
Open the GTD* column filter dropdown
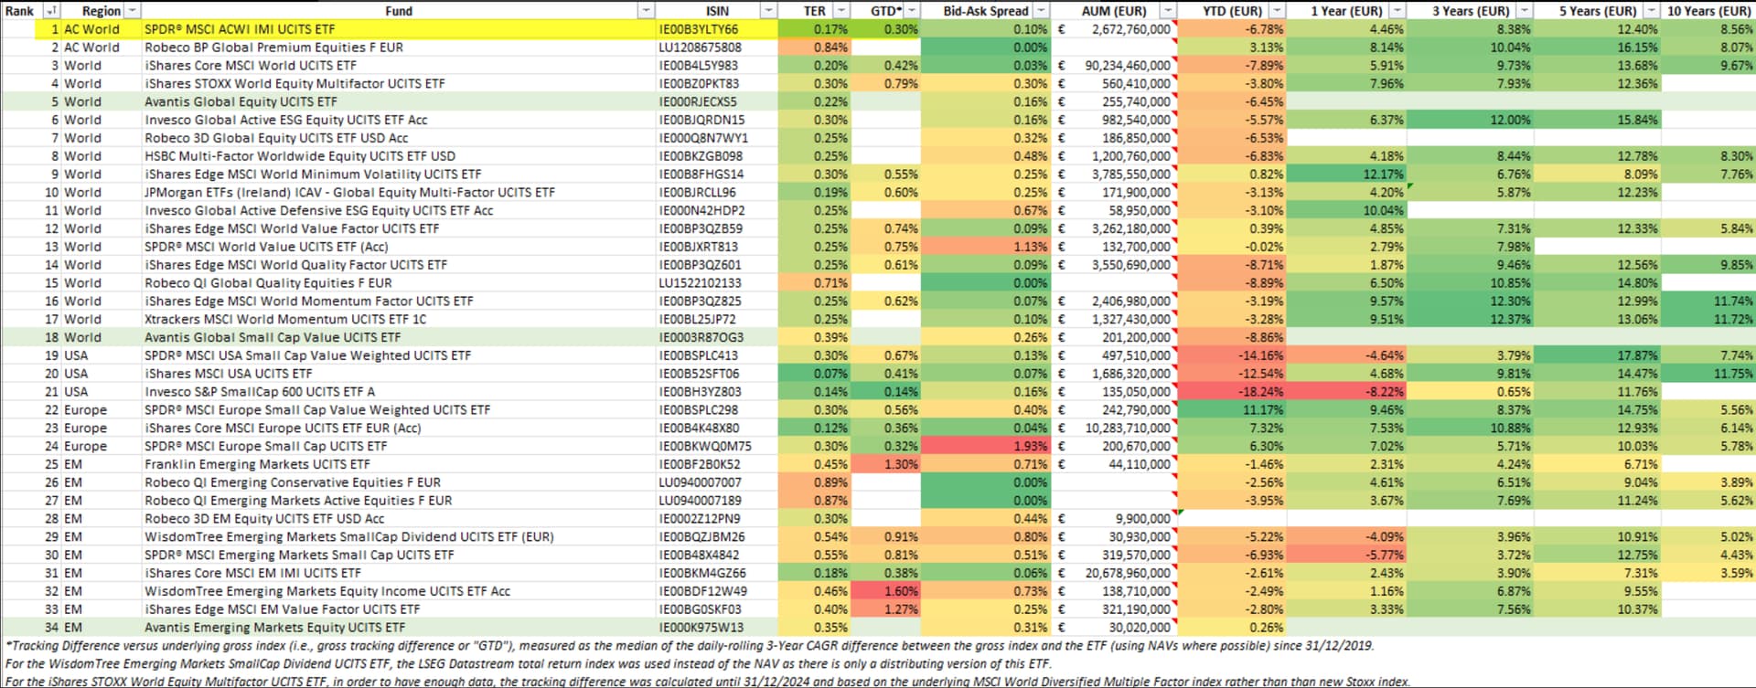912,11
